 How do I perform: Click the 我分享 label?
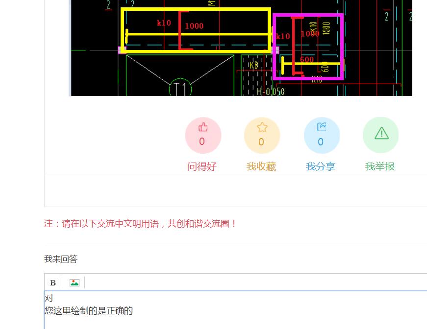321,166
